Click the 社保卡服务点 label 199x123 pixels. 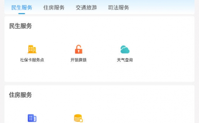click(x=32, y=60)
